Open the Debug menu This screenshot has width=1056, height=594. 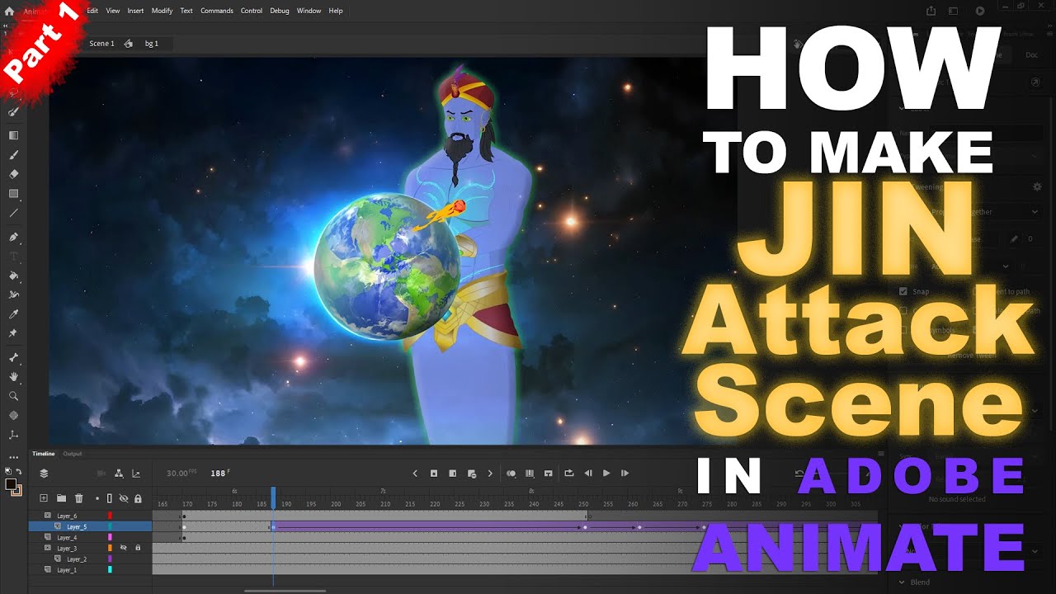pyautogui.click(x=280, y=11)
